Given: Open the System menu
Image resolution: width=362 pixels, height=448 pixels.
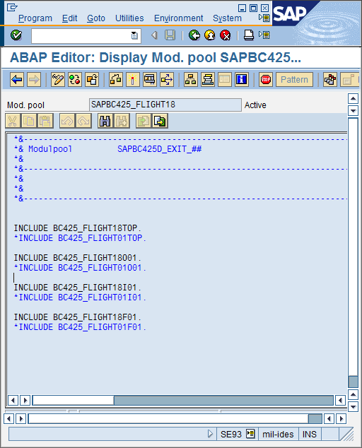Looking at the screenshot, I should point(227,18).
